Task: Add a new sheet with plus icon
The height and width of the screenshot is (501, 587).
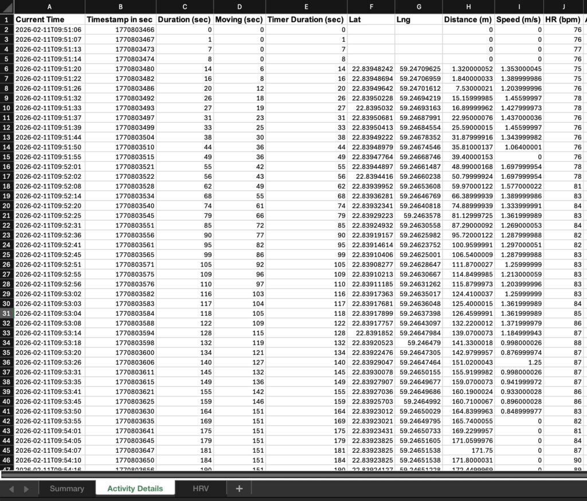Action: tap(239, 488)
